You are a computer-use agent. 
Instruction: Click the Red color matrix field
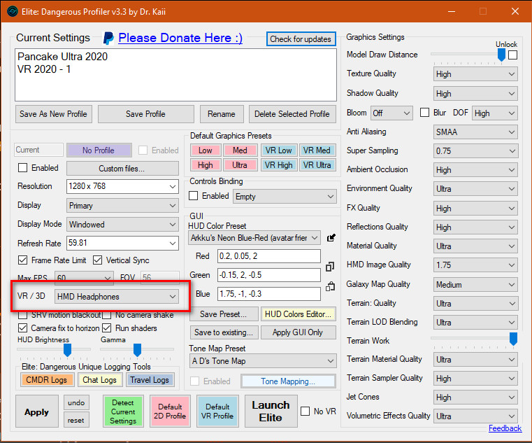269,256
